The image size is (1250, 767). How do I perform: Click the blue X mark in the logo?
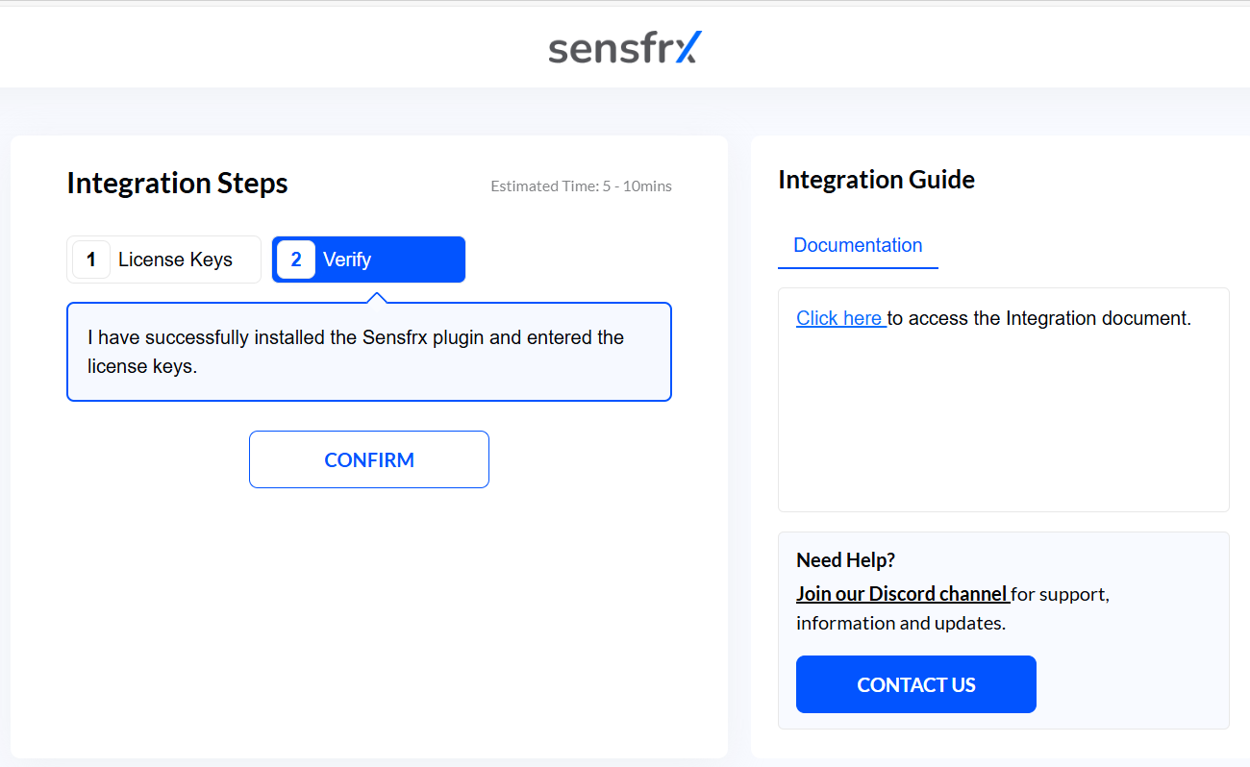click(x=688, y=46)
